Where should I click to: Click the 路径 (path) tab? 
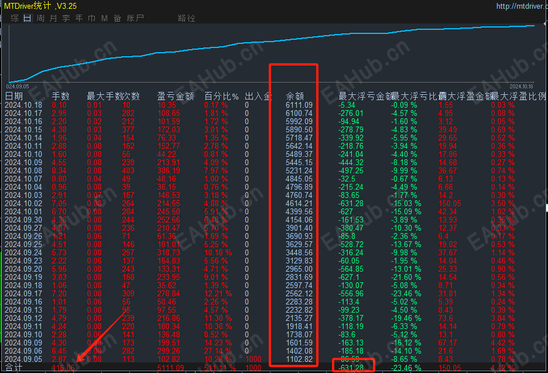(187, 18)
